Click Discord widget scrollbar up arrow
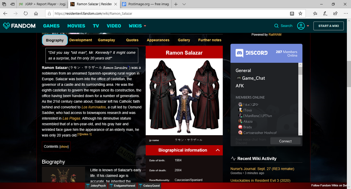This screenshot has width=351, height=189. pos(300,65)
